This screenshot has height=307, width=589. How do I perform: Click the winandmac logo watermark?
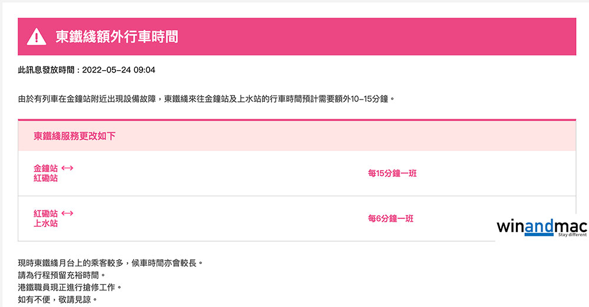(541, 227)
